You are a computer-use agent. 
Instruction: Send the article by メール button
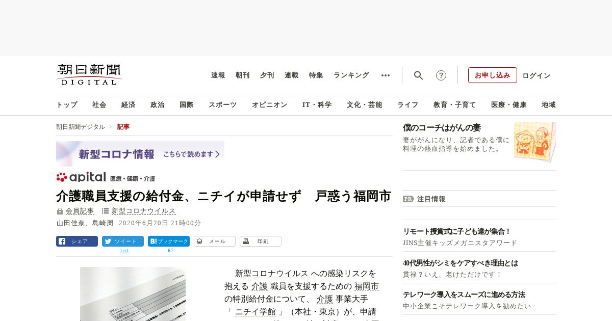215,242
